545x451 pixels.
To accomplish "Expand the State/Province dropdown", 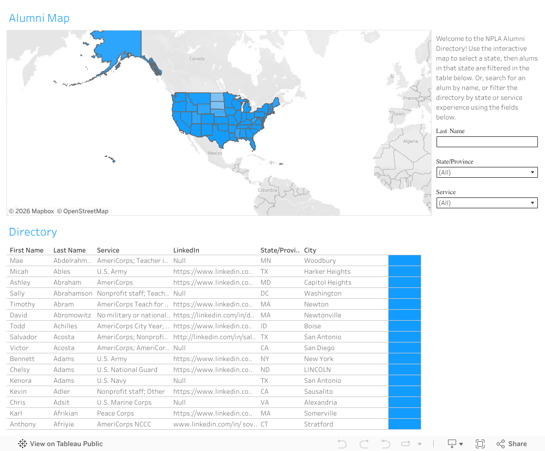I will tap(487, 172).
